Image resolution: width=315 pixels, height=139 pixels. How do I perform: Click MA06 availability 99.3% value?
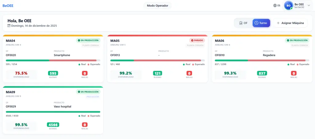(230, 73)
